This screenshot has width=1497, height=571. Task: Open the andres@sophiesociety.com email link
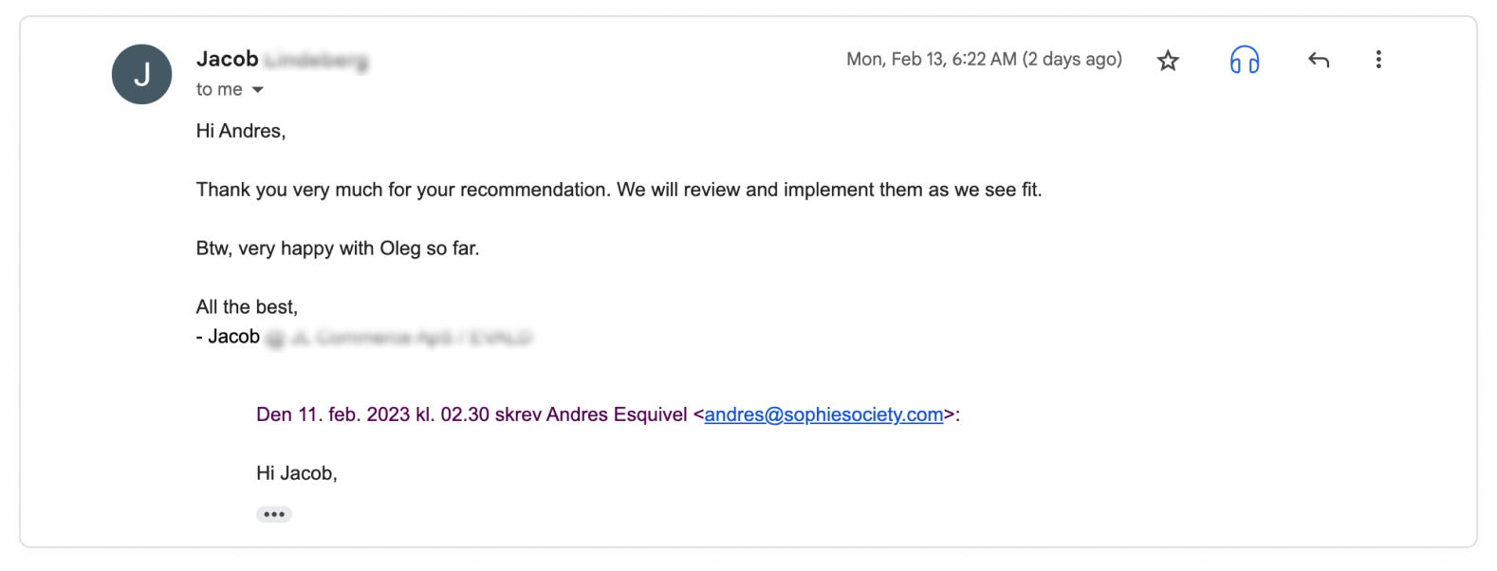click(823, 414)
